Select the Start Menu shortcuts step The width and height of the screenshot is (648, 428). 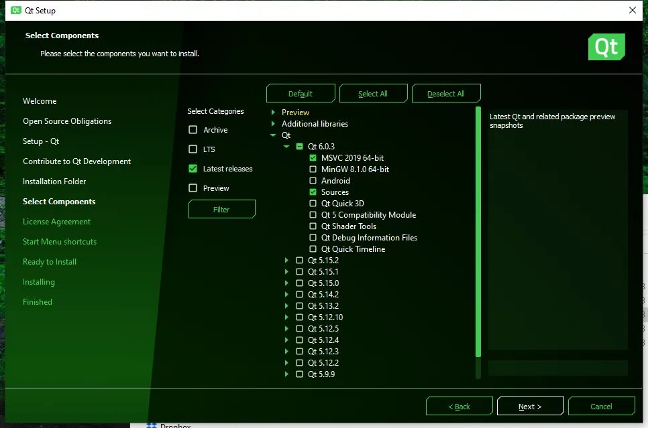point(60,241)
